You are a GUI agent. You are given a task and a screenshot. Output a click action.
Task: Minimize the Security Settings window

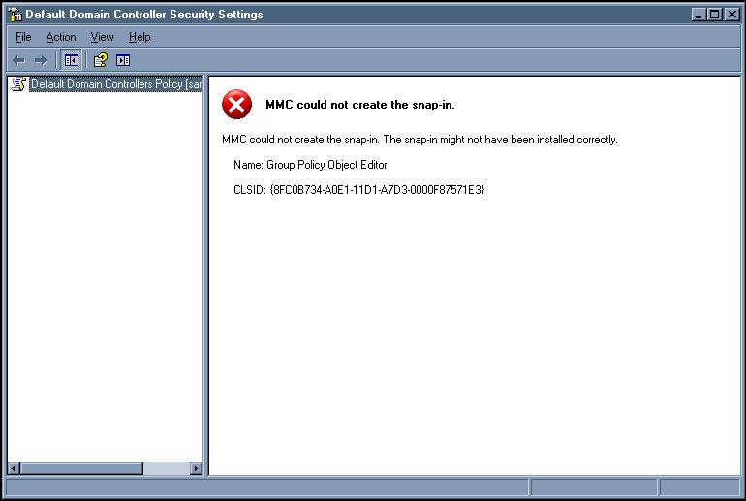coord(699,15)
